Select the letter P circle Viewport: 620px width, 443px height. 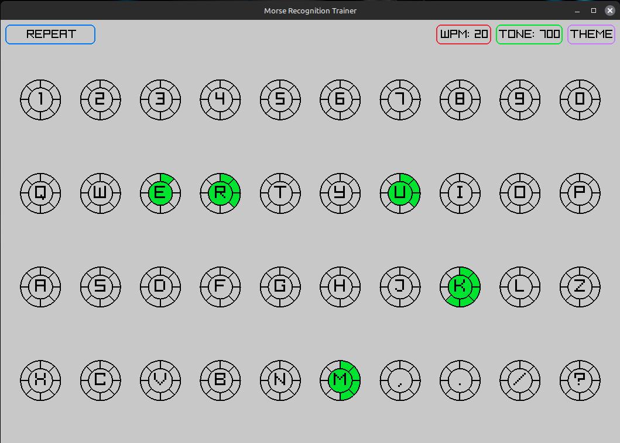(x=580, y=193)
